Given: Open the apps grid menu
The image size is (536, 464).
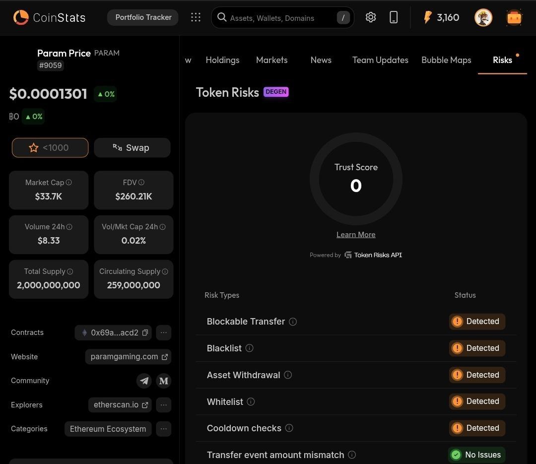Looking at the screenshot, I should click(x=196, y=17).
